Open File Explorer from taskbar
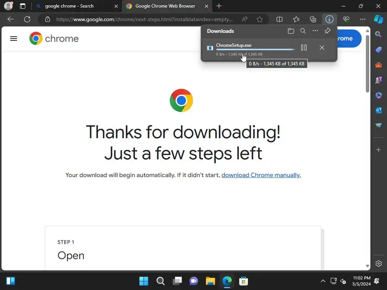Image resolution: width=387 pixels, height=290 pixels. pyautogui.click(x=211, y=281)
